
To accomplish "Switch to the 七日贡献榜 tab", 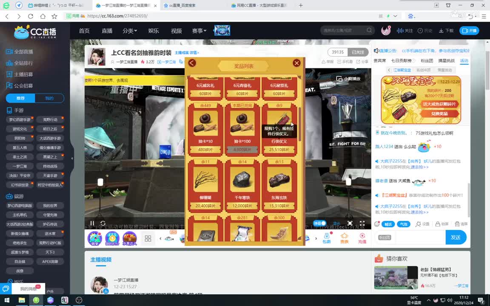I will [x=402, y=61].
